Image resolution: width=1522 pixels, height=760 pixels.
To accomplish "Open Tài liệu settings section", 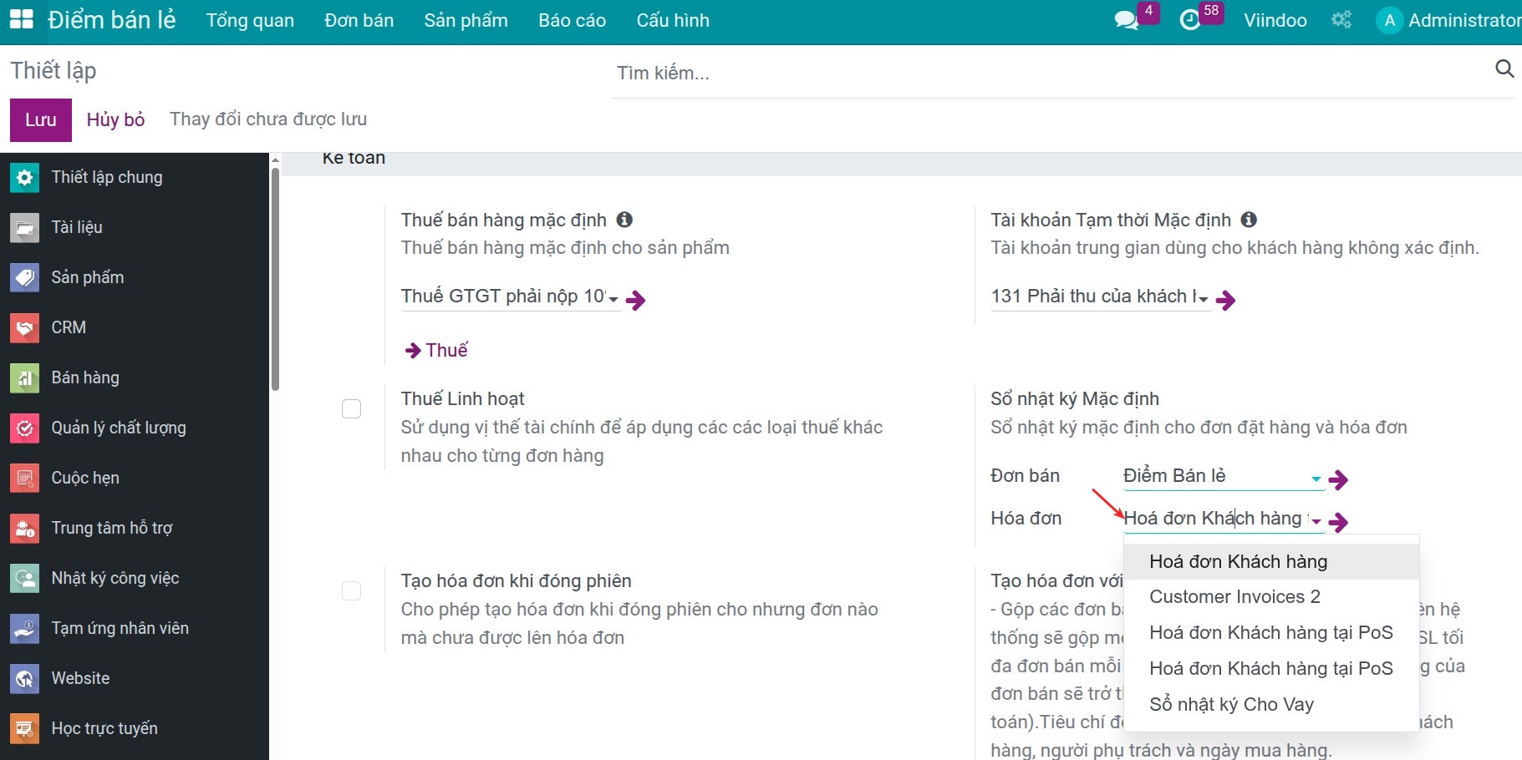I will 135,227.
